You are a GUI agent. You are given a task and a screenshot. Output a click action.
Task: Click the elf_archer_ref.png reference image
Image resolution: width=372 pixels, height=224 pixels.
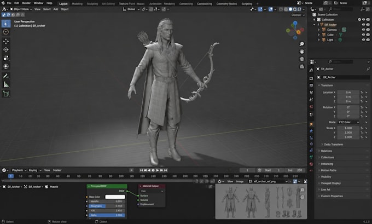coord(261,202)
